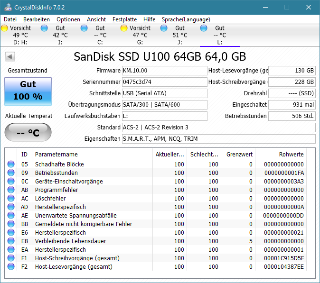Viewport: 320px width, 283px height.
Task: Click the Host-Lesevorgänge value 130 GB
Action: 292,71
